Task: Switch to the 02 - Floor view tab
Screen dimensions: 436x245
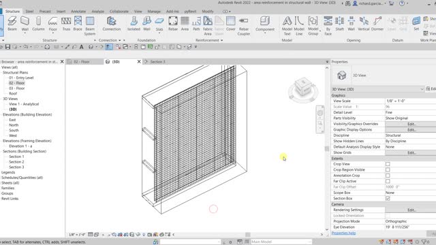Action: 82,62
